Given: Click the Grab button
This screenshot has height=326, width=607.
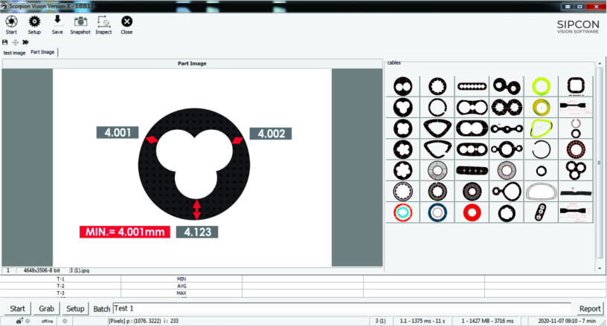Looking at the screenshot, I should click(x=45, y=308).
